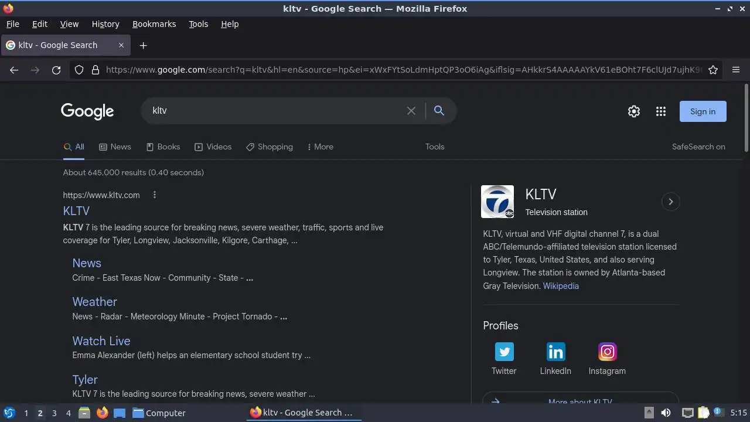
Task: Open the taskbar start menu icon
Action: pyautogui.click(x=9, y=413)
